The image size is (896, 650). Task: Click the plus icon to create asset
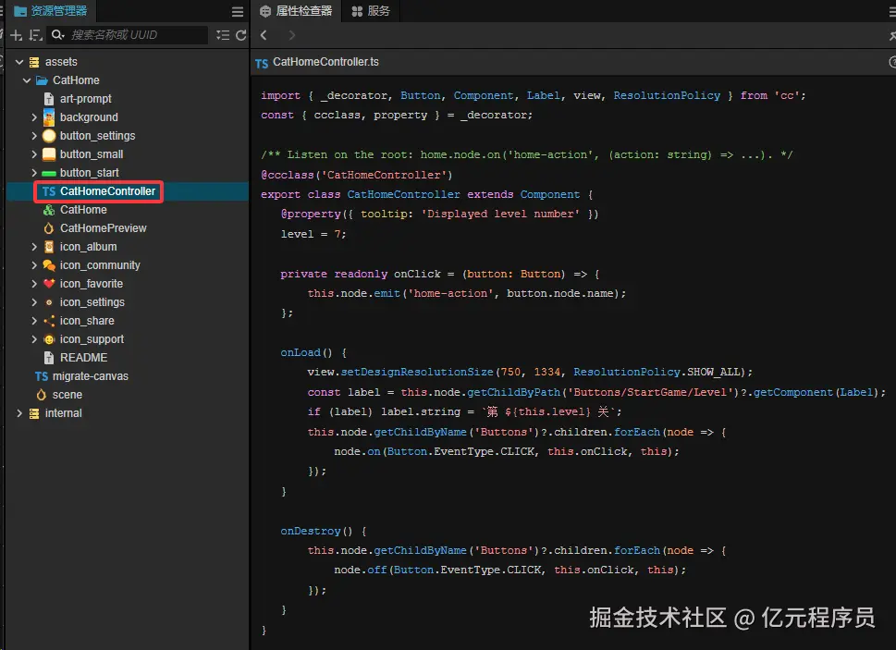tap(17, 35)
